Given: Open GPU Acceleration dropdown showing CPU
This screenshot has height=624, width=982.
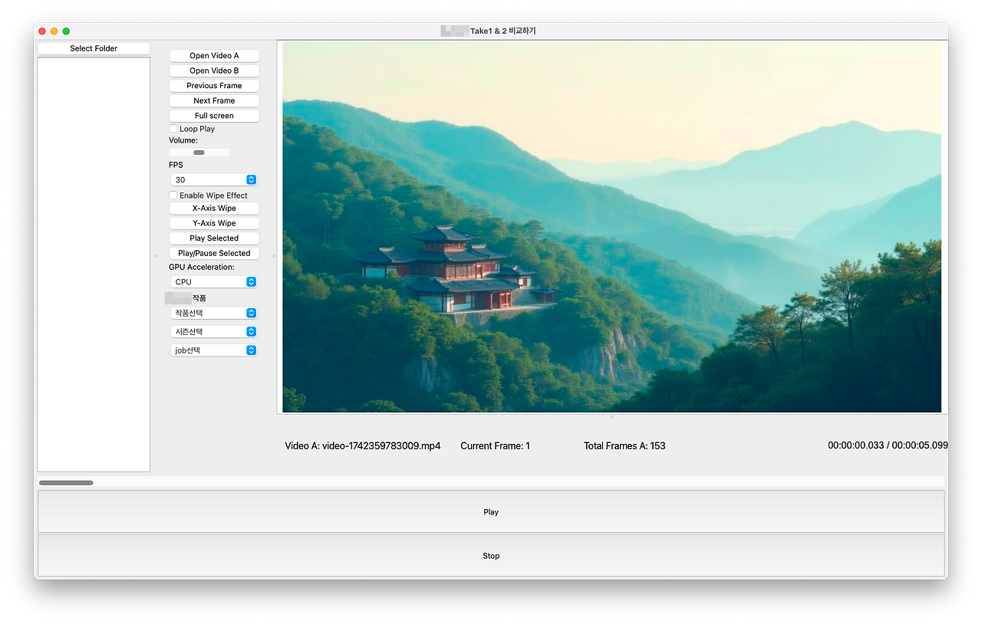Looking at the screenshot, I should pyautogui.click(x=214, y=281).
